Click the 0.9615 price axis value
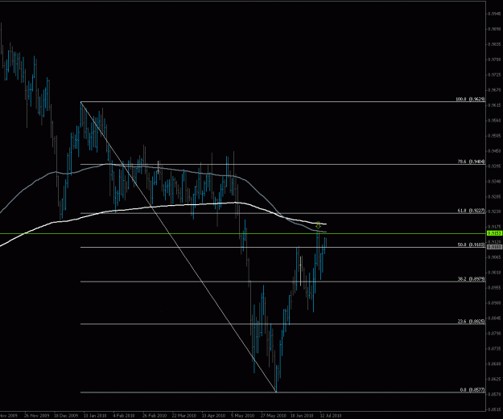 pyautogui.click(x=494, y=105)
